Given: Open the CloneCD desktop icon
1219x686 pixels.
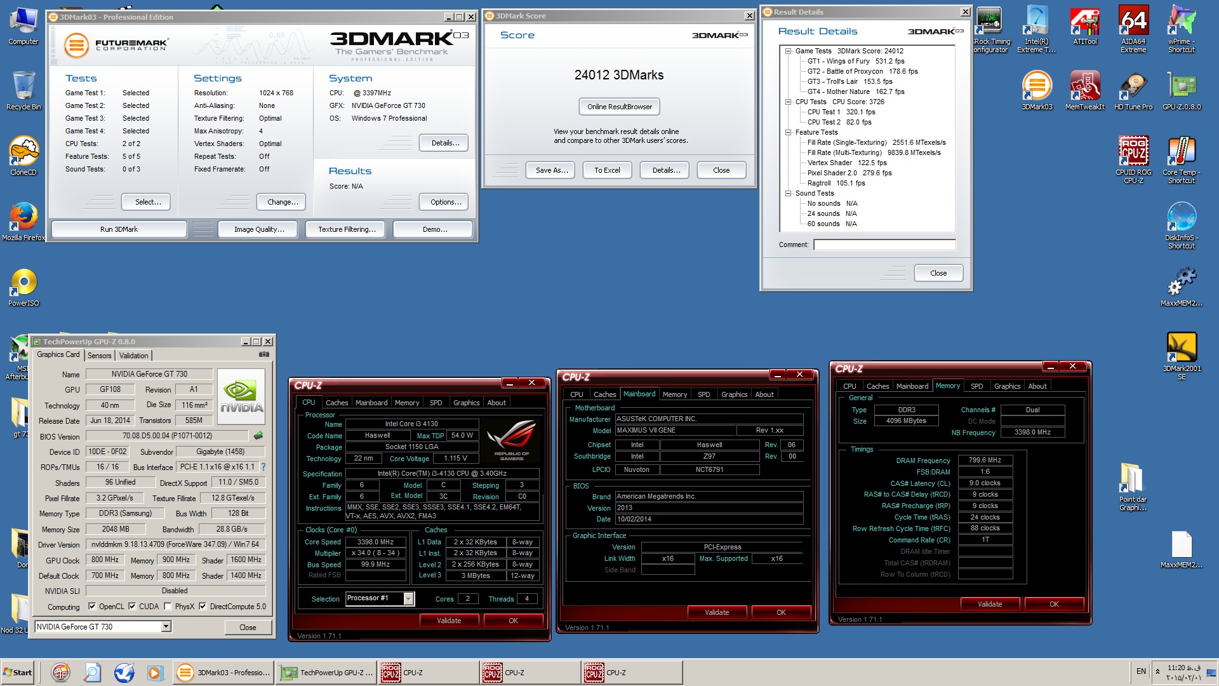Looking at the screenshot, I should (x=23, y=156).
